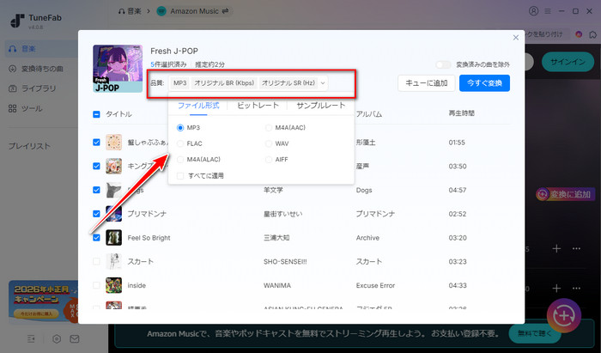The width and height of the screenshot is (601, 353).
Task: Click オリジナル BR (Kbps) quality tag
Action: pyautogui.click(x=224, y=82)
